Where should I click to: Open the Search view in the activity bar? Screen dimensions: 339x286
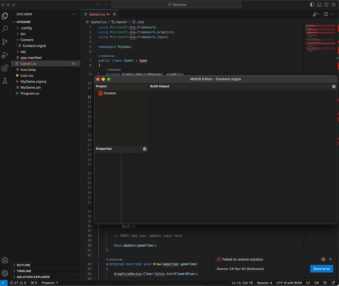coord(5,29)
